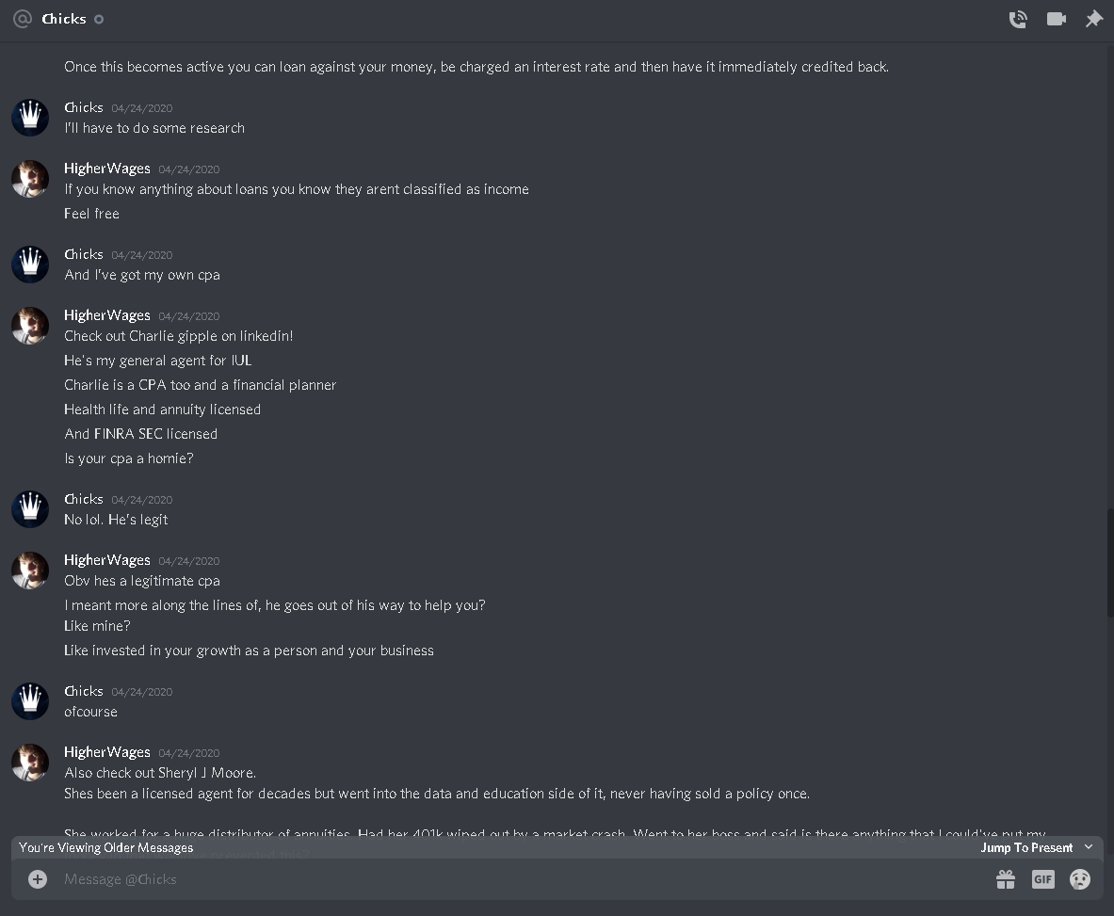Image resolution: width=1114 pixels, height=916 pixels.
Task: Open HigherWages avatar beside 'Check out Charlie'
Action: [x=30, y=326]
